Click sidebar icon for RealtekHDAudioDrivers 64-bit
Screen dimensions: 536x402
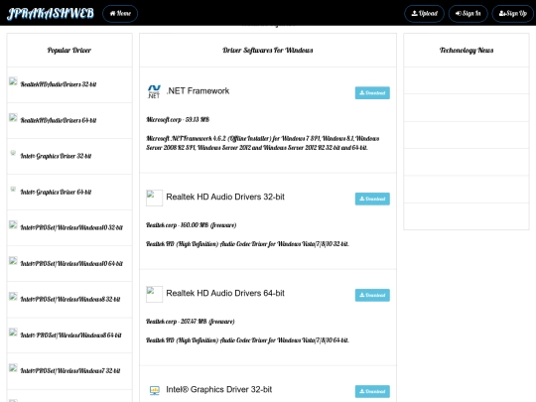pyautogui.click(x=13, y=117)
